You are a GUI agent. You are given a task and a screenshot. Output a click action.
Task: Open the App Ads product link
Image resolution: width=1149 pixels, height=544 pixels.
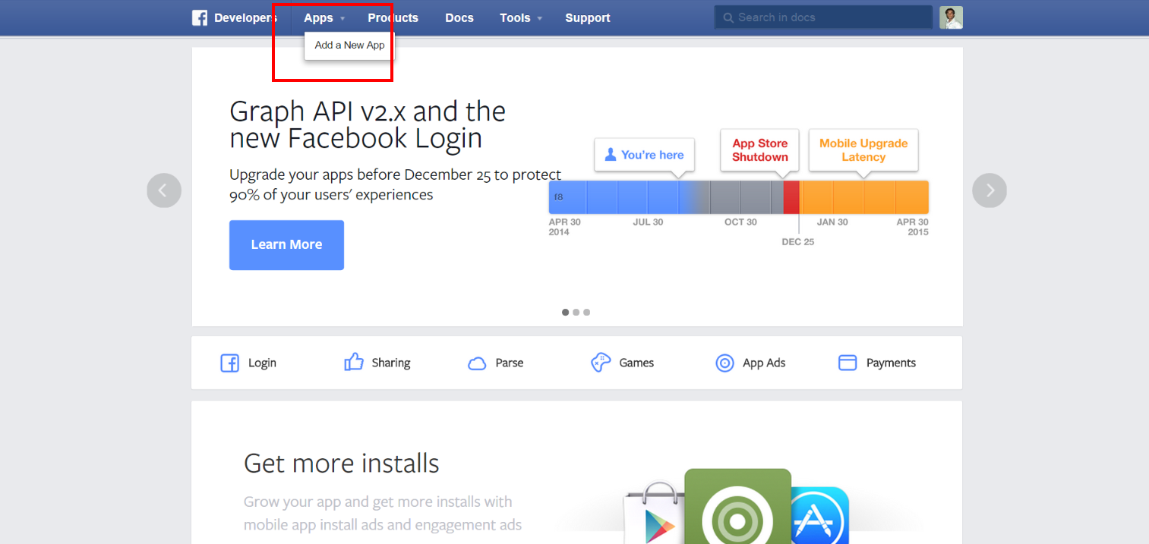[x=764, y=363]
